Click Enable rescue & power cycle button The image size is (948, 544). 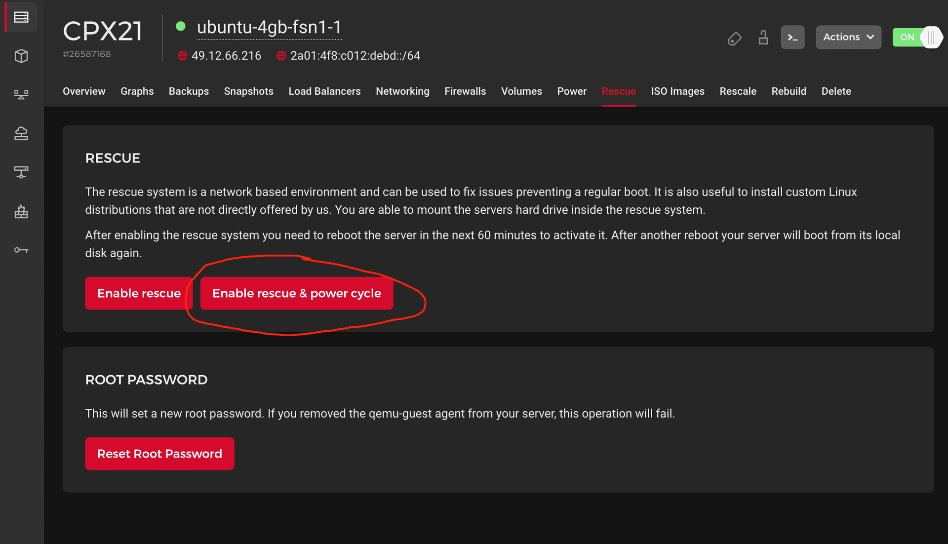297,293
